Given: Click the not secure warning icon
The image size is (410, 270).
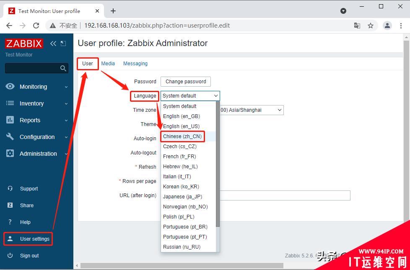Looking at the screenshot, I should (x=53, y=26).
